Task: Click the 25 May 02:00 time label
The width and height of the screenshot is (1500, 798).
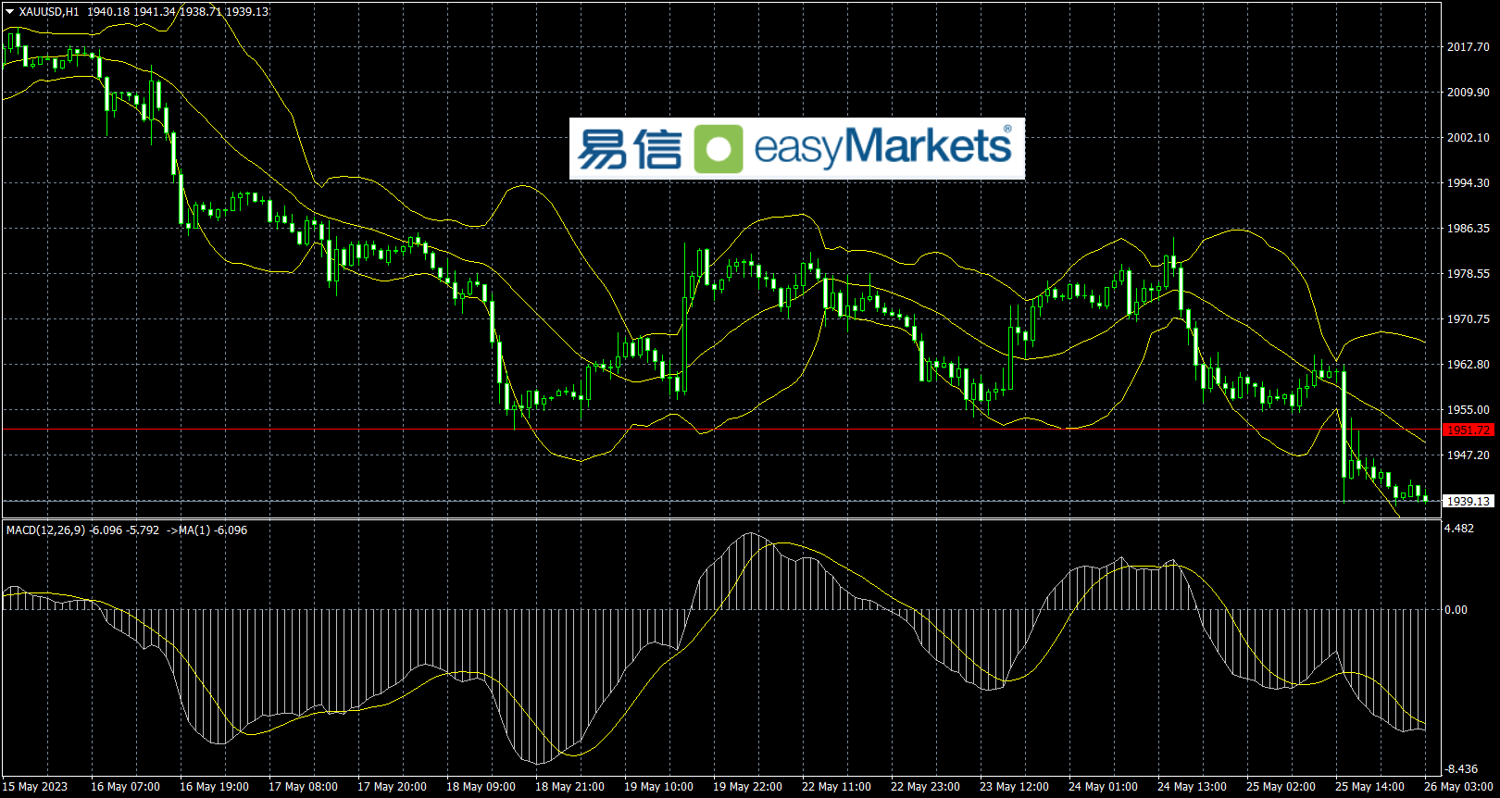Action: pyautogui.click(x=1281, y=787)
